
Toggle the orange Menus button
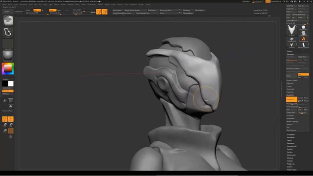(268, 1)
